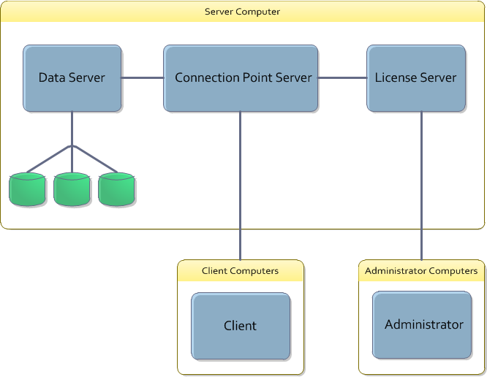
Task: Select vertical line from License Server to Administrator Computers
Action: click(x=421, y=186)
